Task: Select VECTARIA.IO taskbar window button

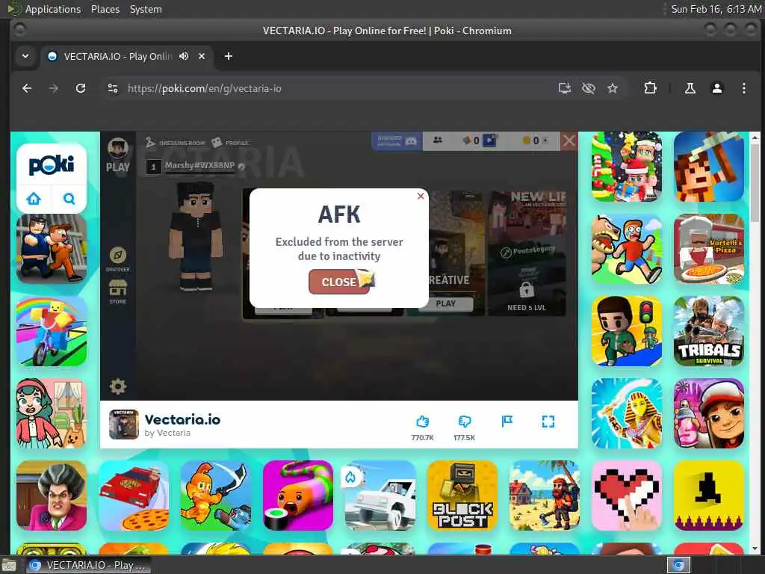Action: click(x=88, y=565)
